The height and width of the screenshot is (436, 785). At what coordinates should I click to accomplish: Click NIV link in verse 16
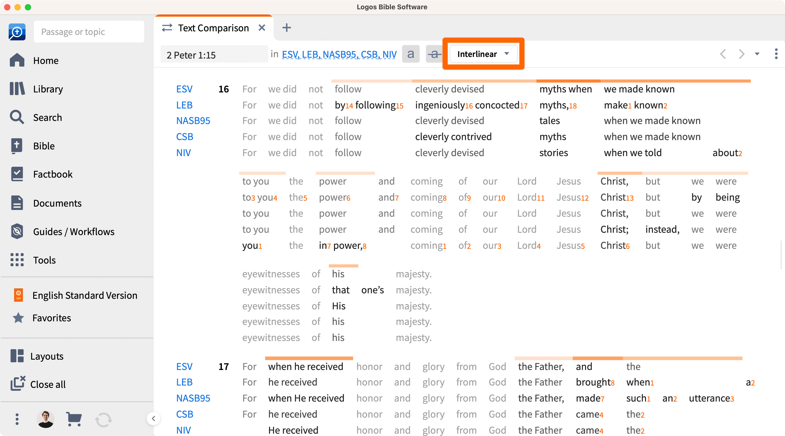[x=184, y=153]
